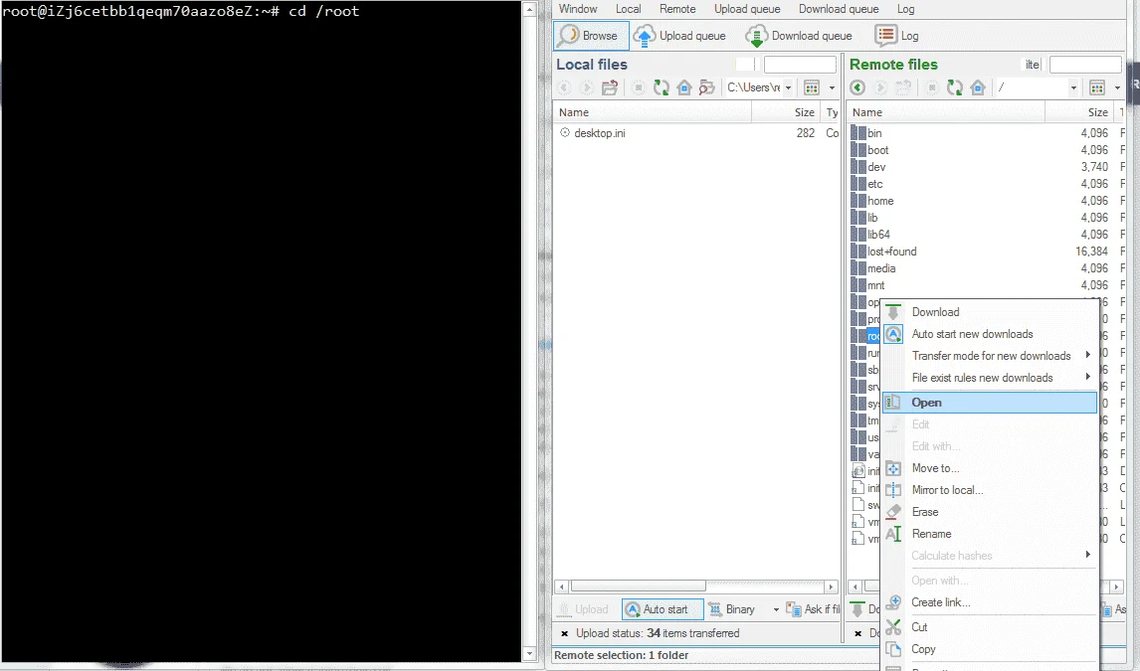The image size is (1140, 671).
Task: Select the home remote folder
Action: (x=879, y=201)
